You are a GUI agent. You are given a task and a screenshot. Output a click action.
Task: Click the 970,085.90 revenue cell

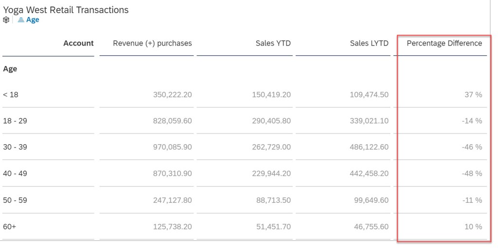pyautogui.click(x=170, y=147)
